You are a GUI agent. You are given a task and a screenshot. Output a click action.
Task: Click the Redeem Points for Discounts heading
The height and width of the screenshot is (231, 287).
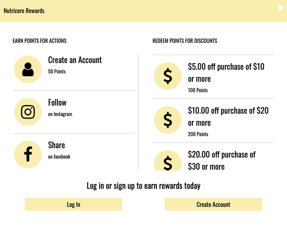[x=185, y=41]
